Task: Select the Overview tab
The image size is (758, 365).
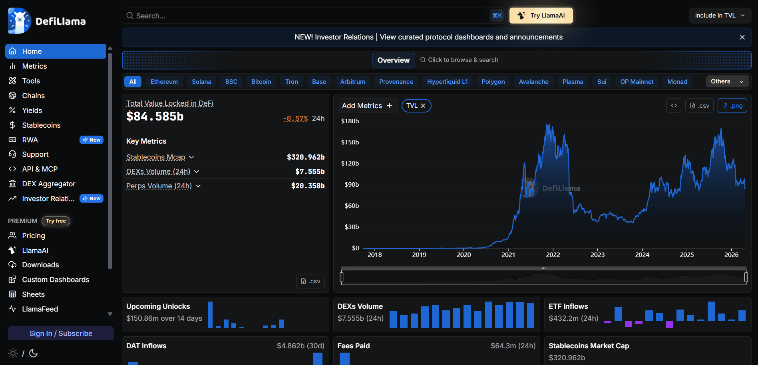Action: (394, 60)
